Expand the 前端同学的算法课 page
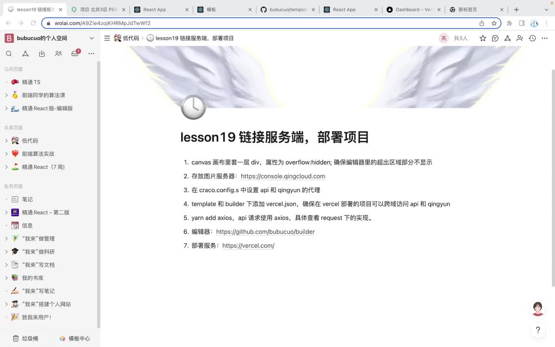The image size is (555, 347). [6, 95]
